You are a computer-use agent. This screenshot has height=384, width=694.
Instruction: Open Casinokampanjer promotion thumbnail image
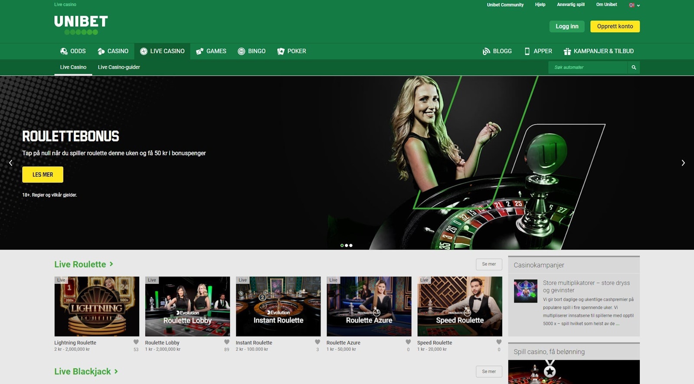526,291
